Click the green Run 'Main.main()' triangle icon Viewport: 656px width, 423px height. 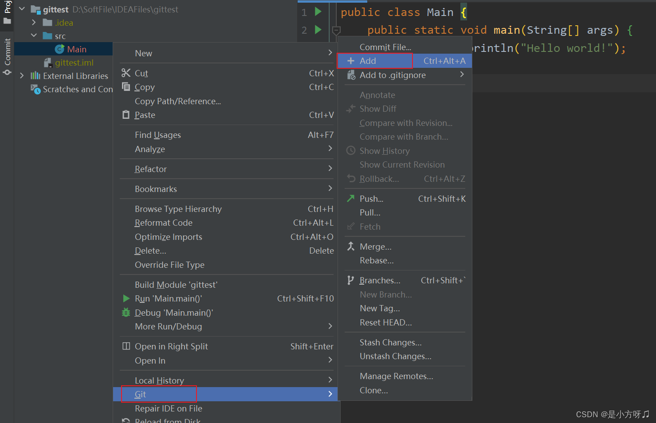point(126,298)
